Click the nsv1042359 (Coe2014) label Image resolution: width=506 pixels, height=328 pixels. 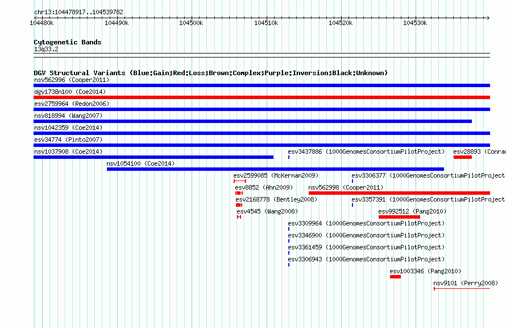pos(68,128)
